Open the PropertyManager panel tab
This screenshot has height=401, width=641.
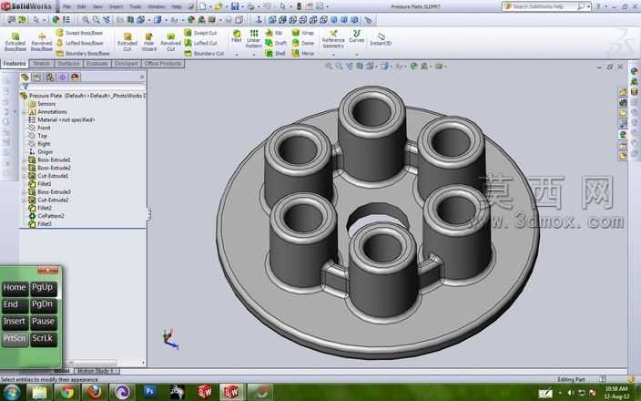pyautogui.click(x=37, y=77)
